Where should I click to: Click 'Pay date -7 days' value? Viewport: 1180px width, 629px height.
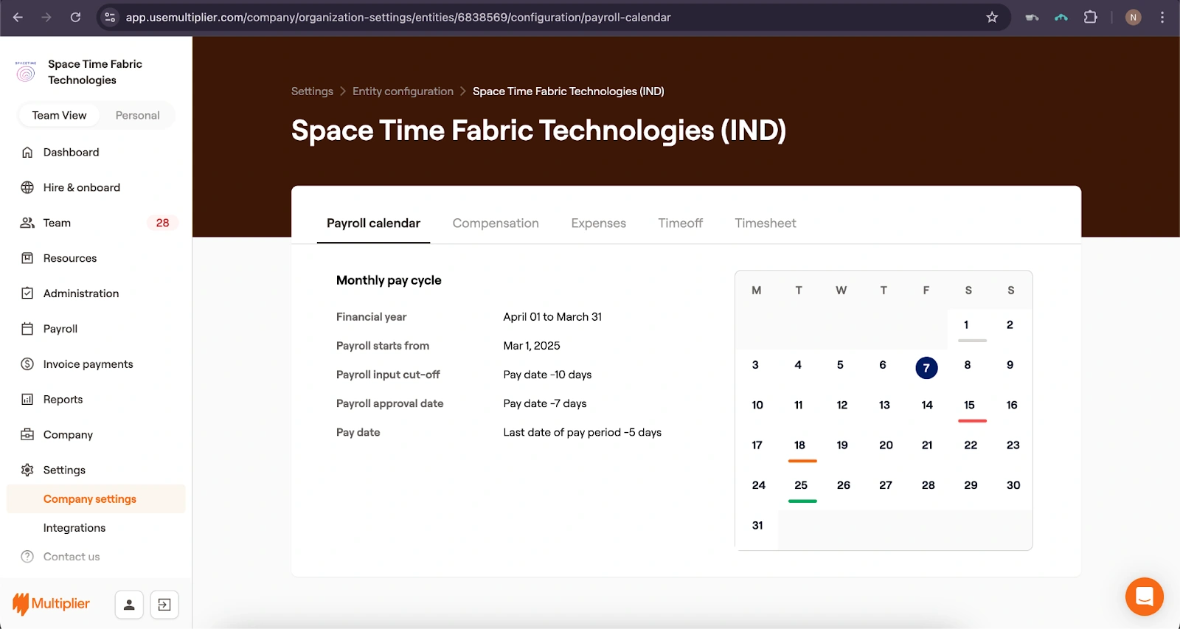545,403
